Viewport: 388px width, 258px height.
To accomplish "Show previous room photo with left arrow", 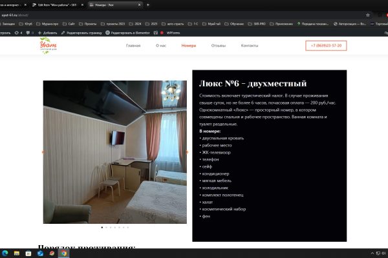I will [43, 152].
